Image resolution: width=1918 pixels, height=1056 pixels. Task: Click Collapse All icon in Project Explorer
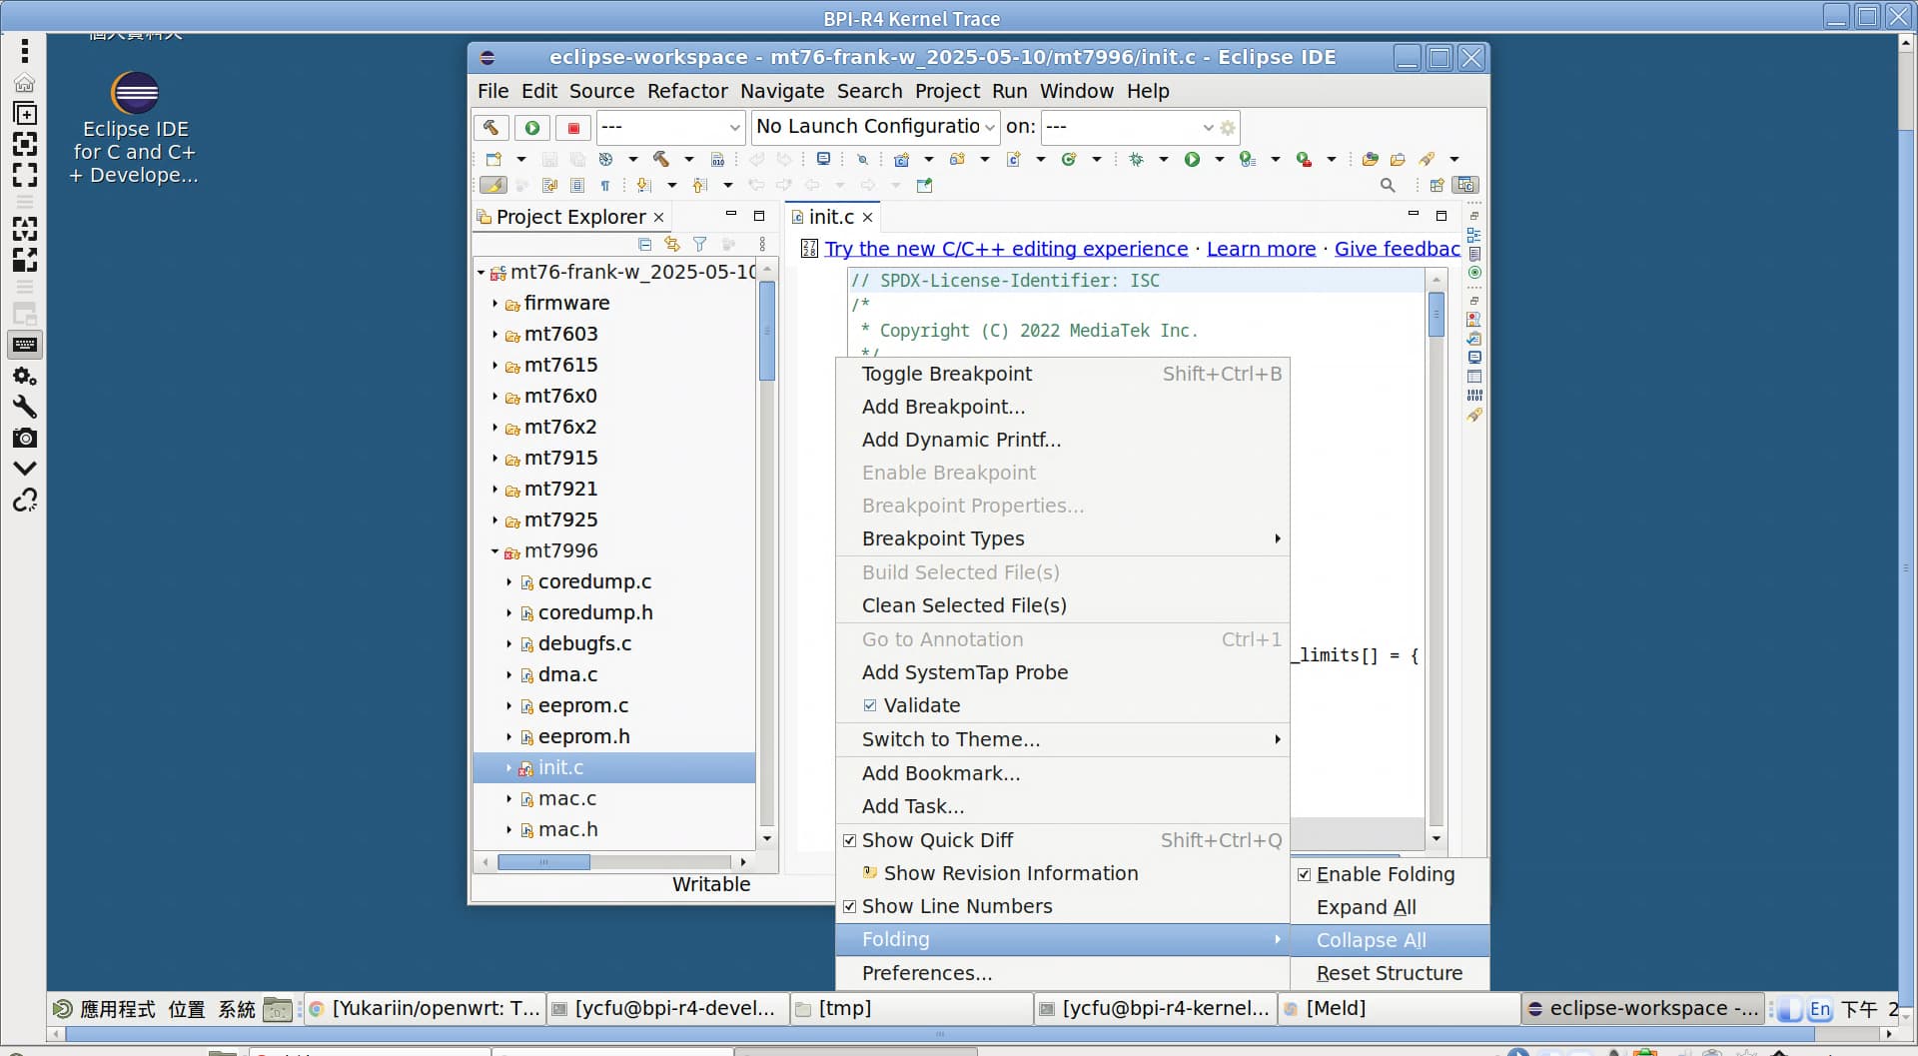click(x=644, y=244)
